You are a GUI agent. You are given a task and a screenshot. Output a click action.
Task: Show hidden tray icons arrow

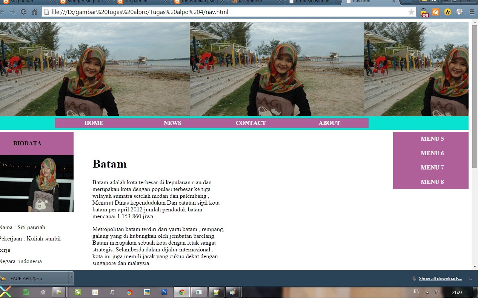(427, 293)
